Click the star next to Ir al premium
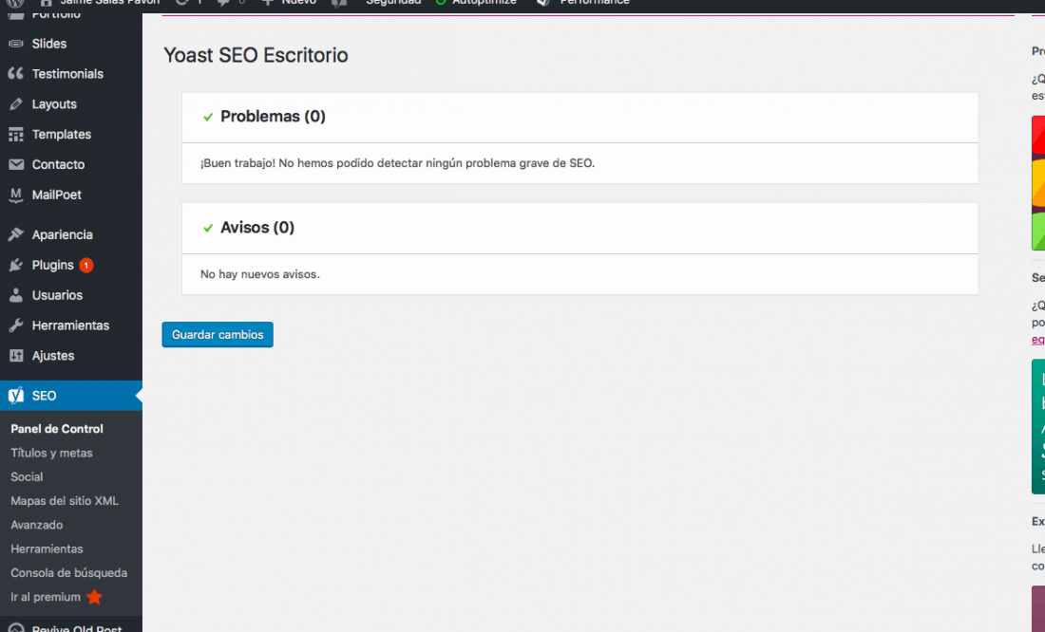 (95, 598)
